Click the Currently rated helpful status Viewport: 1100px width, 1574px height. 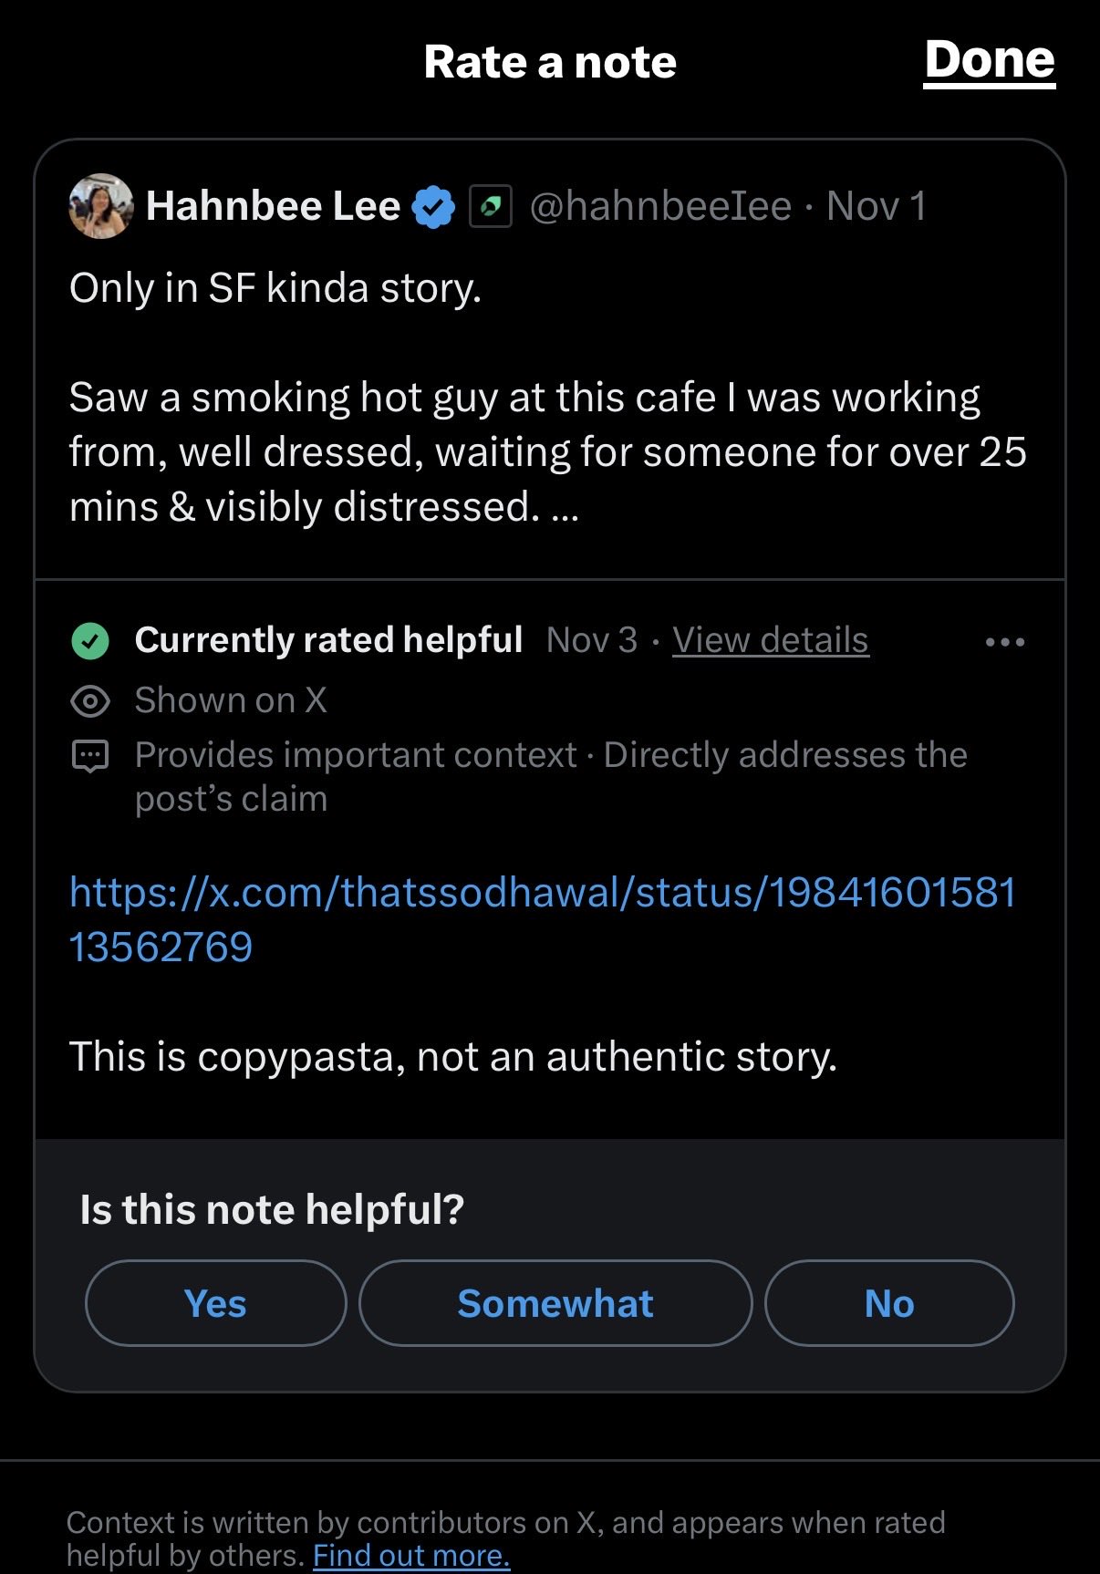point(328,640)
